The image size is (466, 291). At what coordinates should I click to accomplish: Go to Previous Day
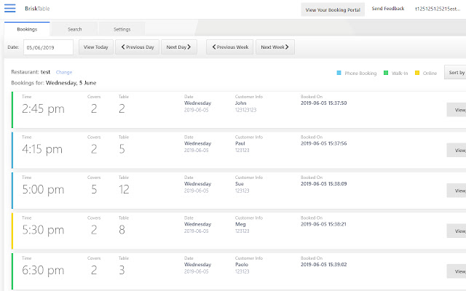coord(138,47)
